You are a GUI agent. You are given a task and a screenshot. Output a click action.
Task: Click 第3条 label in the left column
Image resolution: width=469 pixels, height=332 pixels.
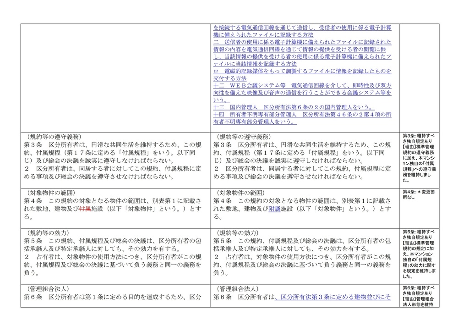point(33,145)
